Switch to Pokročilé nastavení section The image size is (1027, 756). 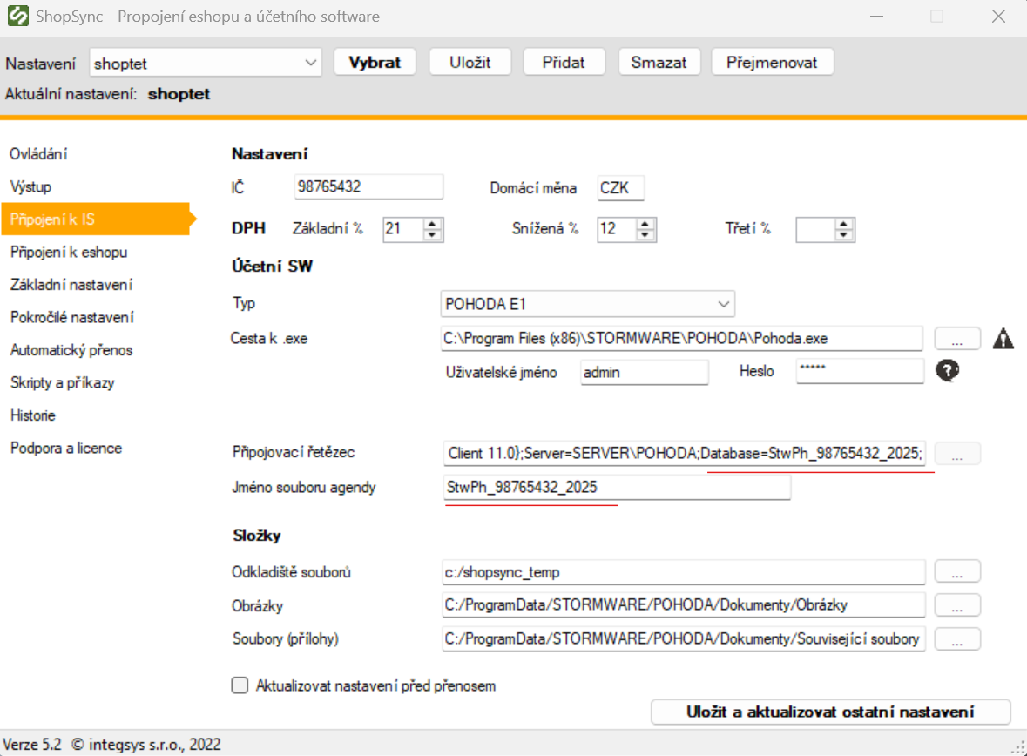71,318
